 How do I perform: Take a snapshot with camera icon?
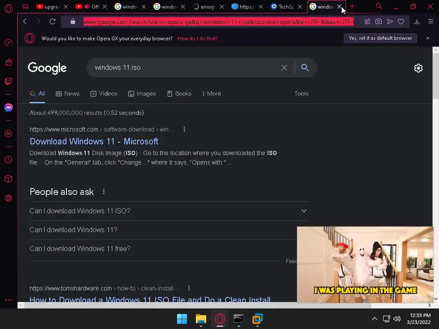(379, 21)
